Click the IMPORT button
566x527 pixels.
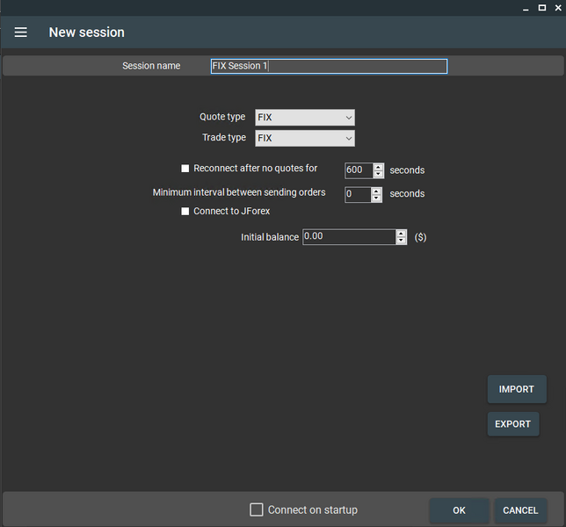coord(517,389)
